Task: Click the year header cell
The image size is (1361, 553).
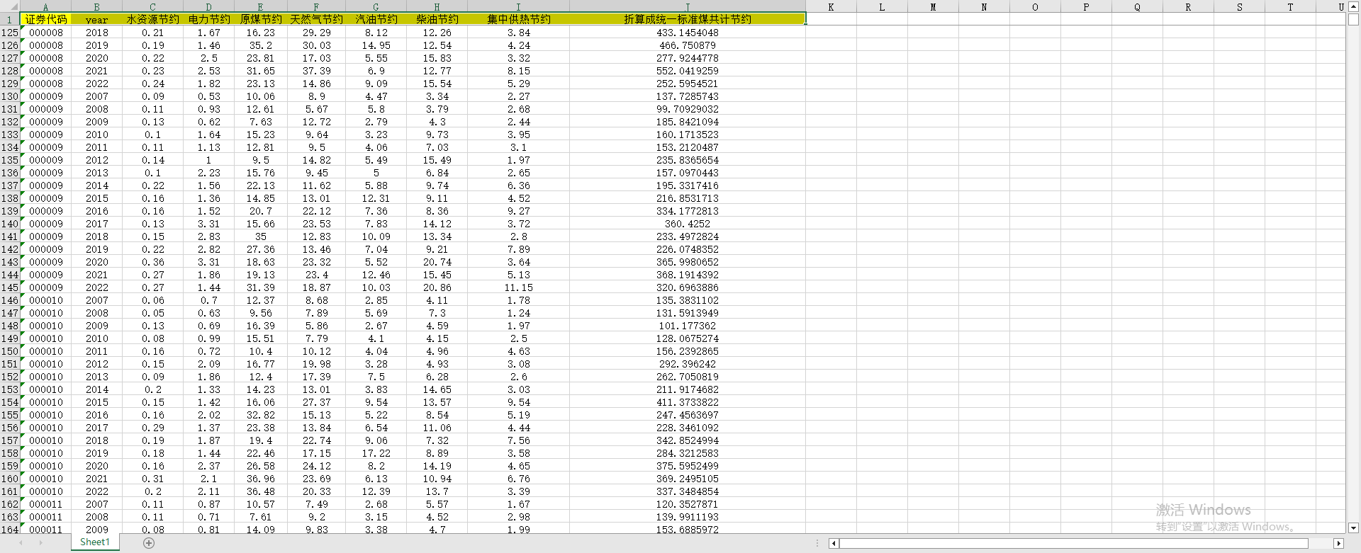Action: coord(97,19)
